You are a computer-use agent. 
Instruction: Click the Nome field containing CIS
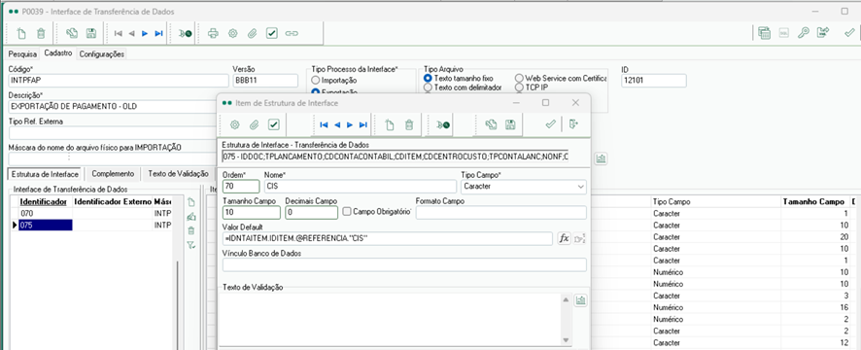360,187
